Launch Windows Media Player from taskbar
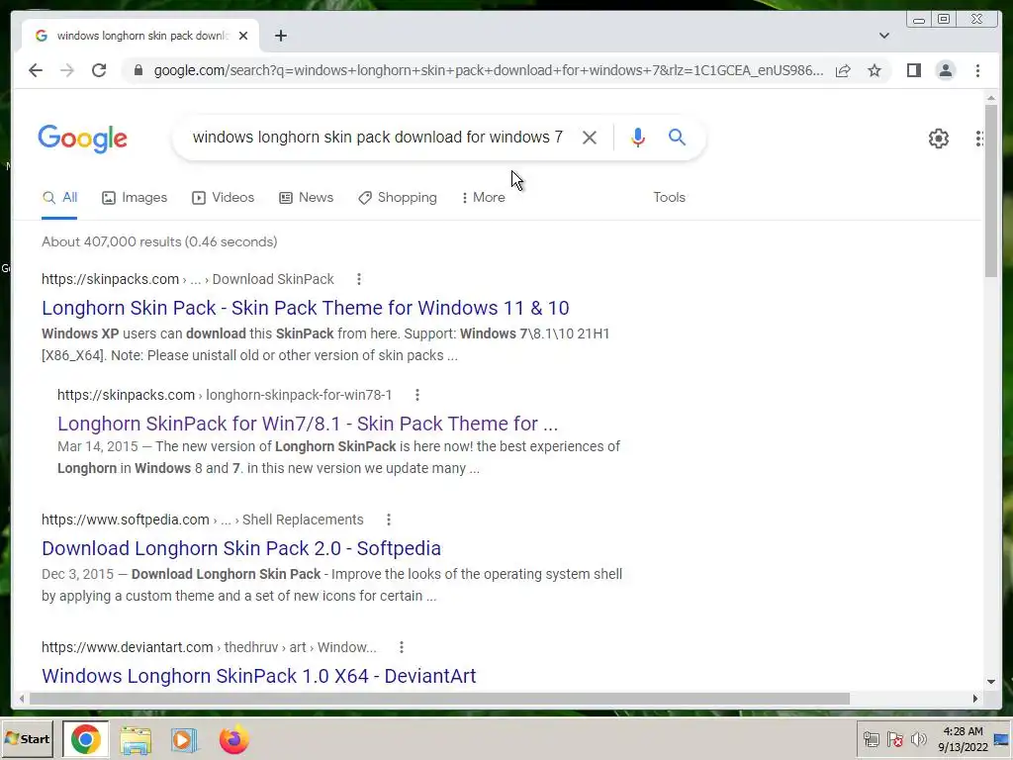This screenshot has width=1013, height=760. coord(184,740)
